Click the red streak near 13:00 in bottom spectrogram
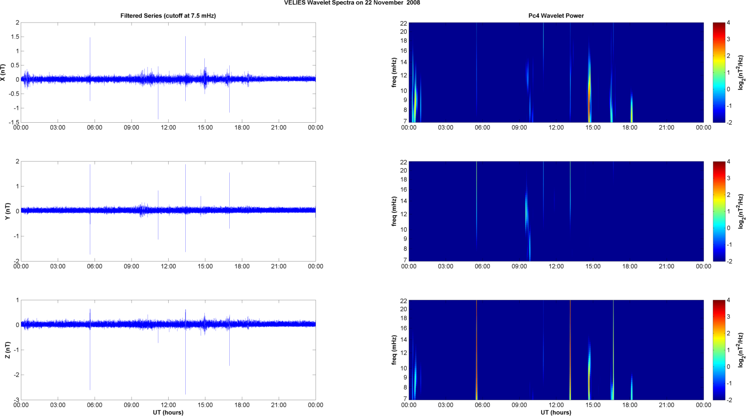 [570, 350]
